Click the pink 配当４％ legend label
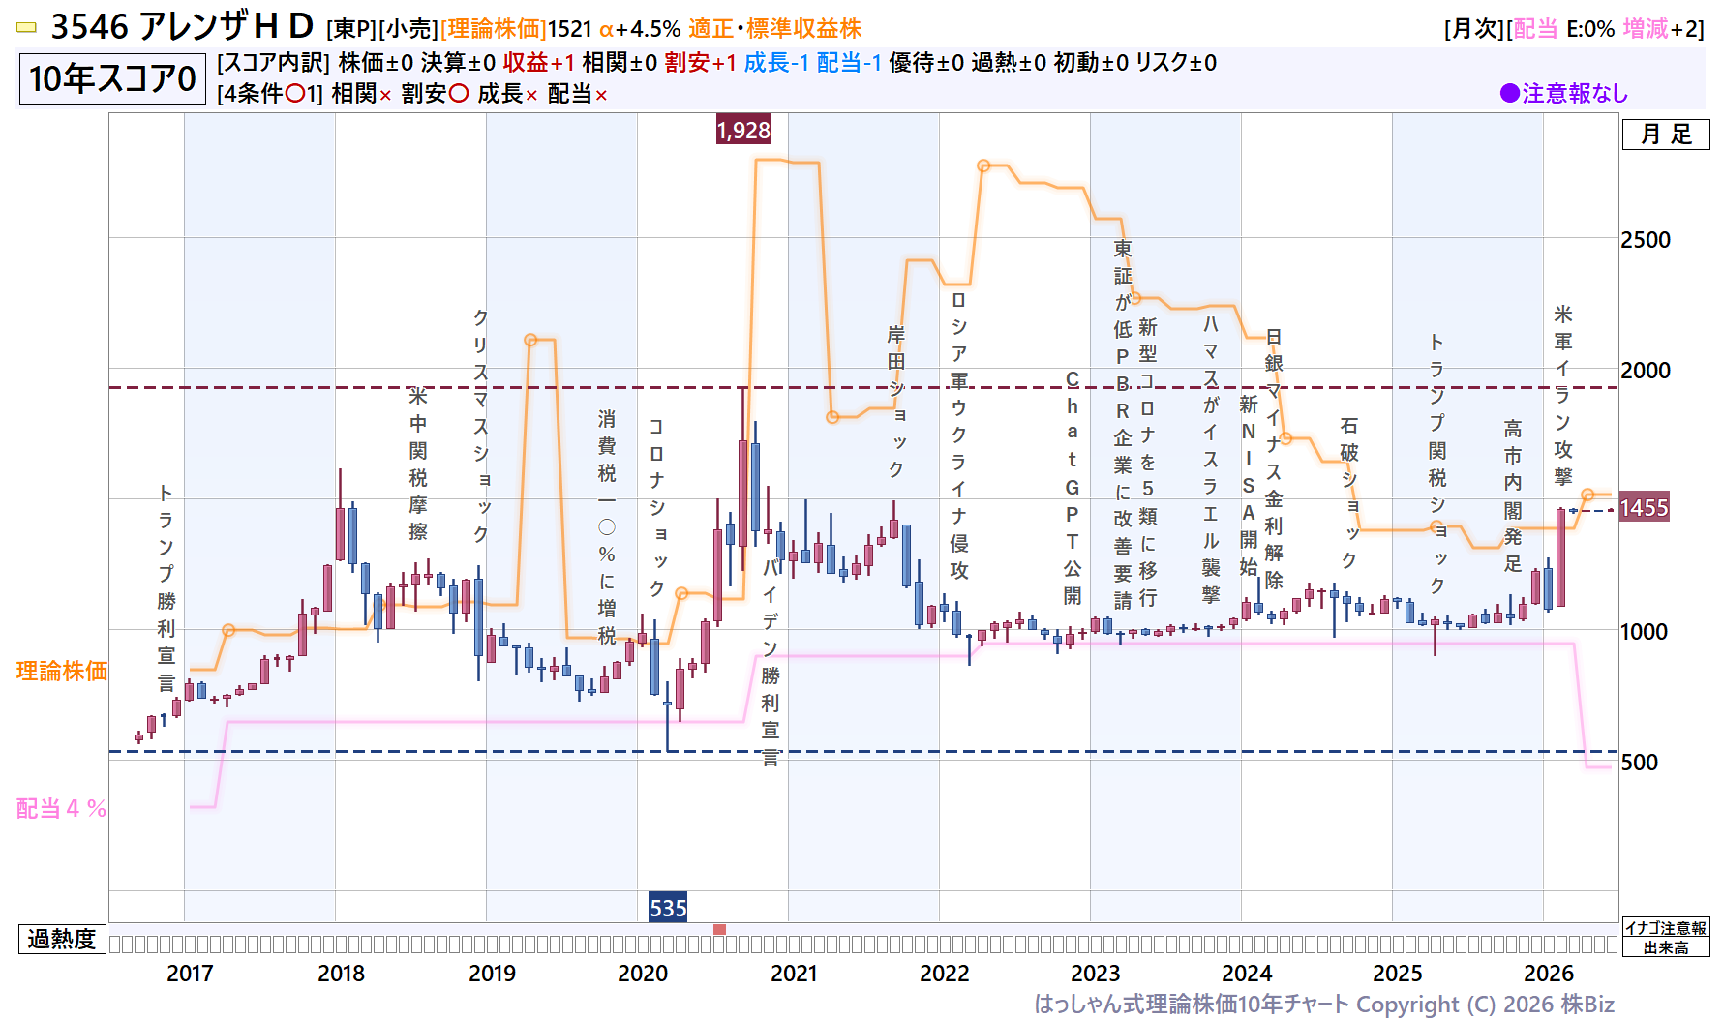This screenshot has height=1020, width=1723. pyautogui.click(x=62, y=808)
